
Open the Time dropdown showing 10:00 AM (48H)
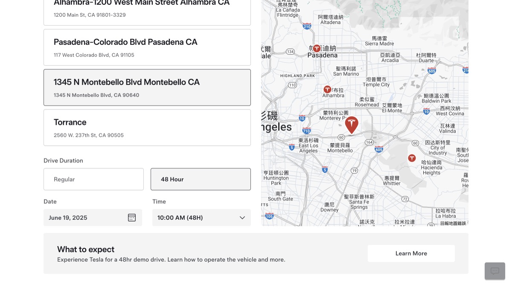click(x=201, y=218)
